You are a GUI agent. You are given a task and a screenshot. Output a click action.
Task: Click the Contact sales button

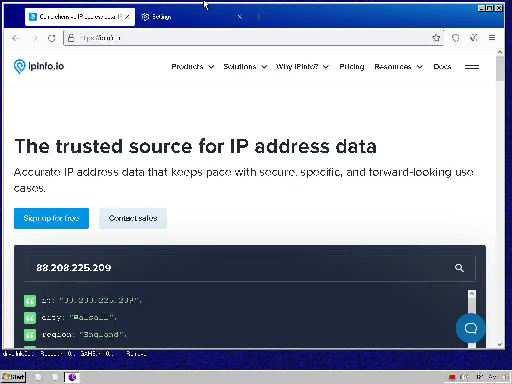point(133,218)
